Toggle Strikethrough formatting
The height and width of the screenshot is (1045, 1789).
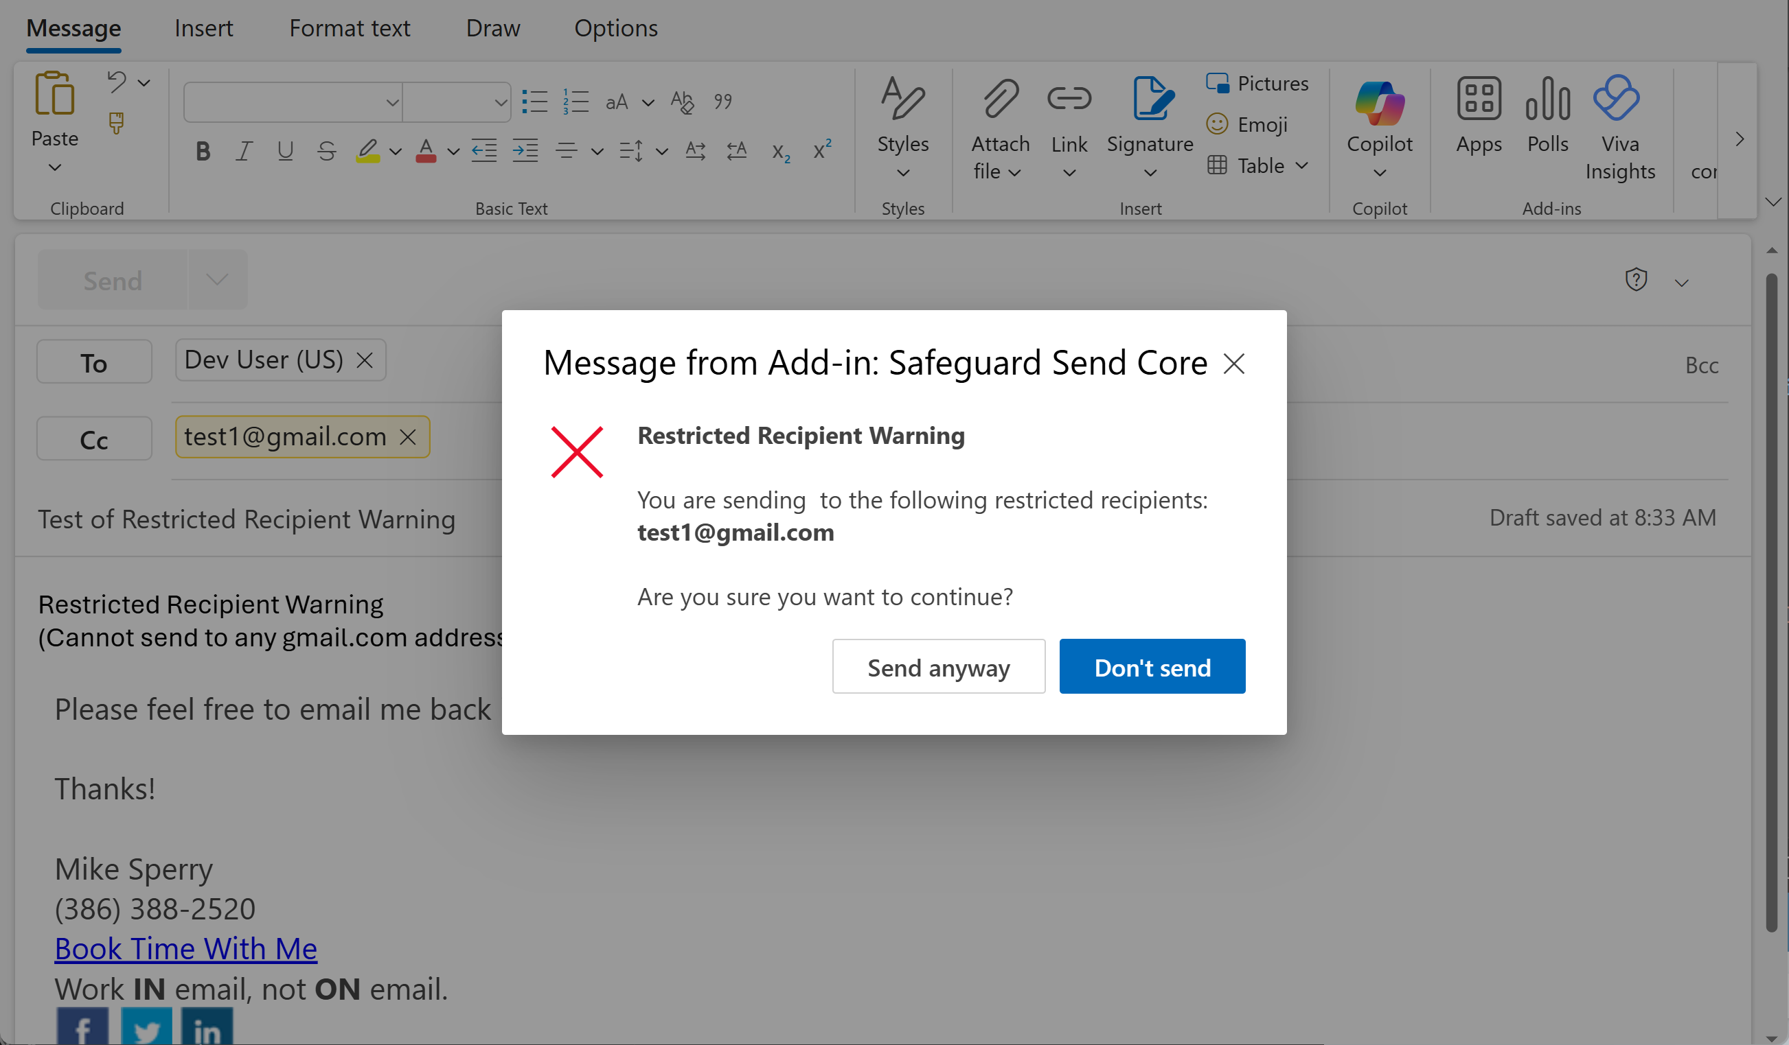(x=327, y=151)
